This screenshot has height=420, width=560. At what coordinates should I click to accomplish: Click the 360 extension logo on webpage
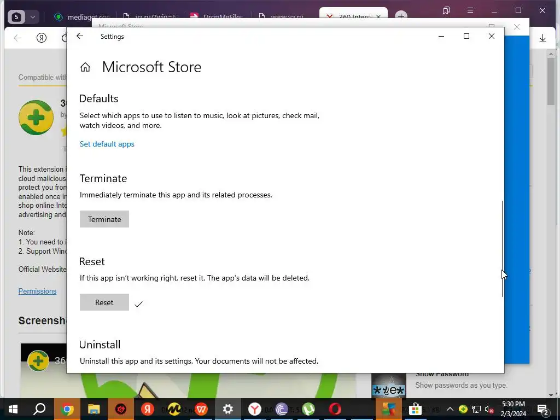pos(36,118)
